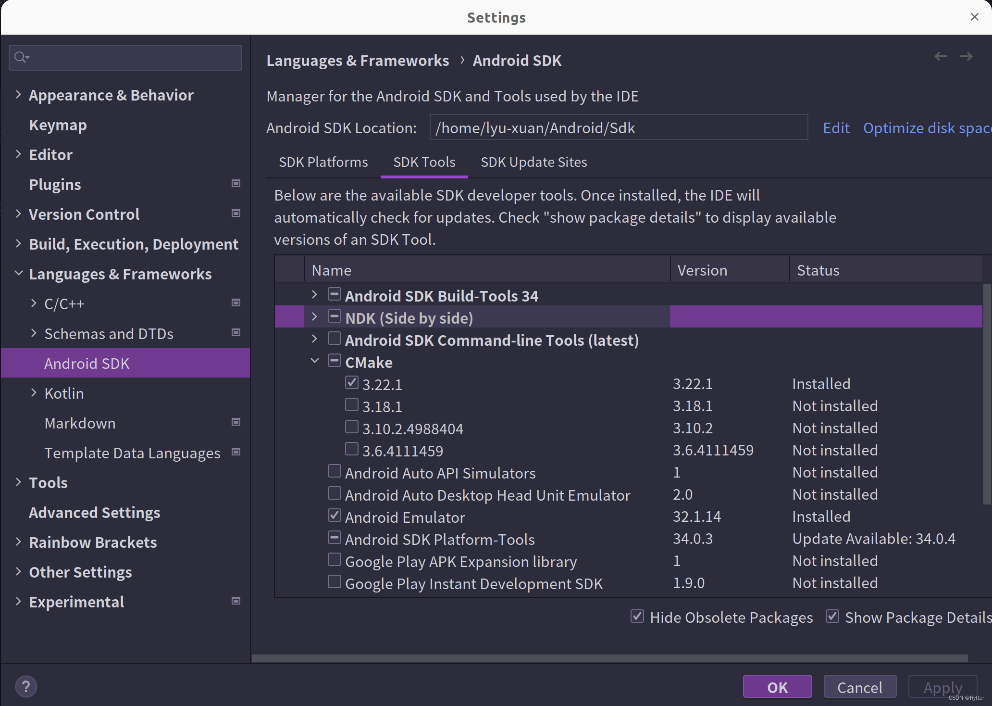
Task: Toggle Android SDK Platform-Tools checkbox
Action: tap(335, 538)
